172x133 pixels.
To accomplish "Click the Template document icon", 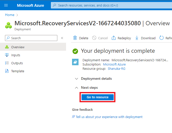I will click(7, 71).
